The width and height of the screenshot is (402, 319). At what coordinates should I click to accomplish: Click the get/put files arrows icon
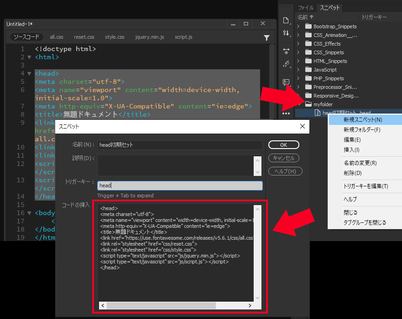tap(286, 33)
